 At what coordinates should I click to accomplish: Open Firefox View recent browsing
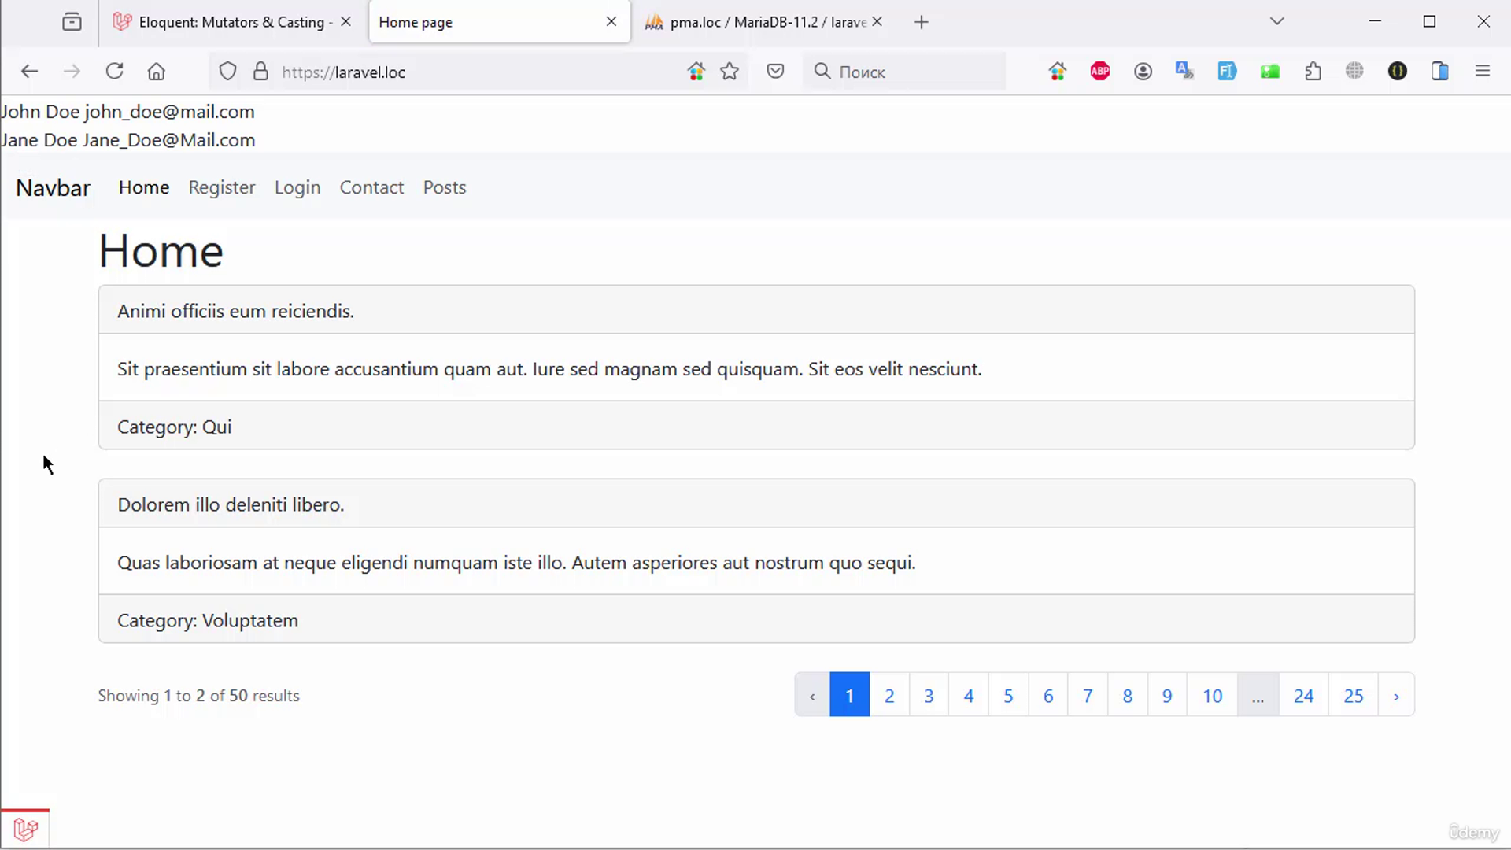tap(72, 22)
